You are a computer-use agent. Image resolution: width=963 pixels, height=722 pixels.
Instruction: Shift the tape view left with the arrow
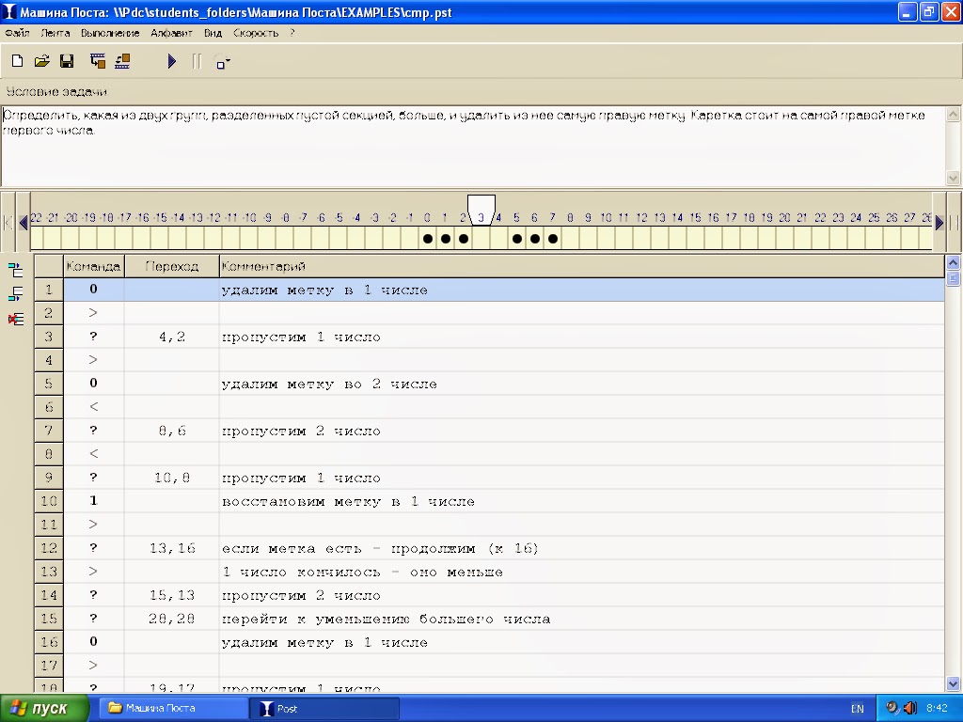pyautogui.click(x=24, y=222)
